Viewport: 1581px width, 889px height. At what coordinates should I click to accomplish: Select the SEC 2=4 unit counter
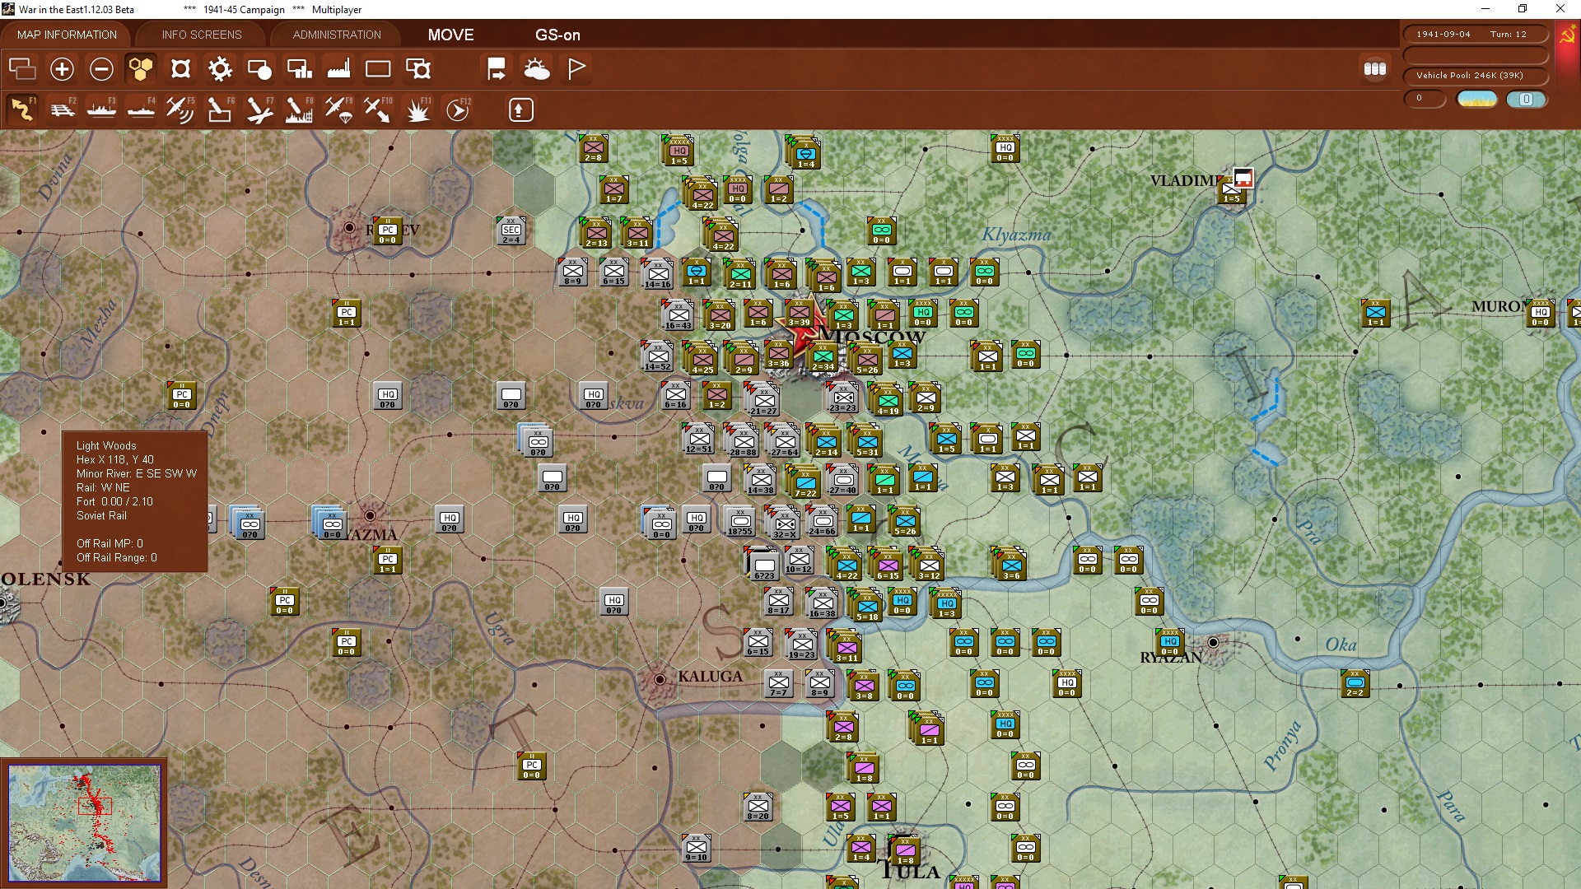[511, 230]
